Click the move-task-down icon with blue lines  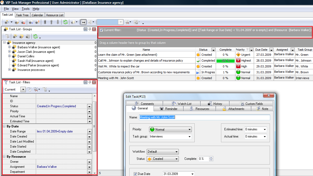[31, 22]
